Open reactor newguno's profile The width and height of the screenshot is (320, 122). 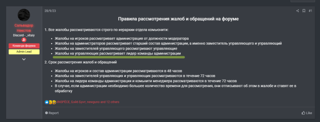[x=93, y=102]
